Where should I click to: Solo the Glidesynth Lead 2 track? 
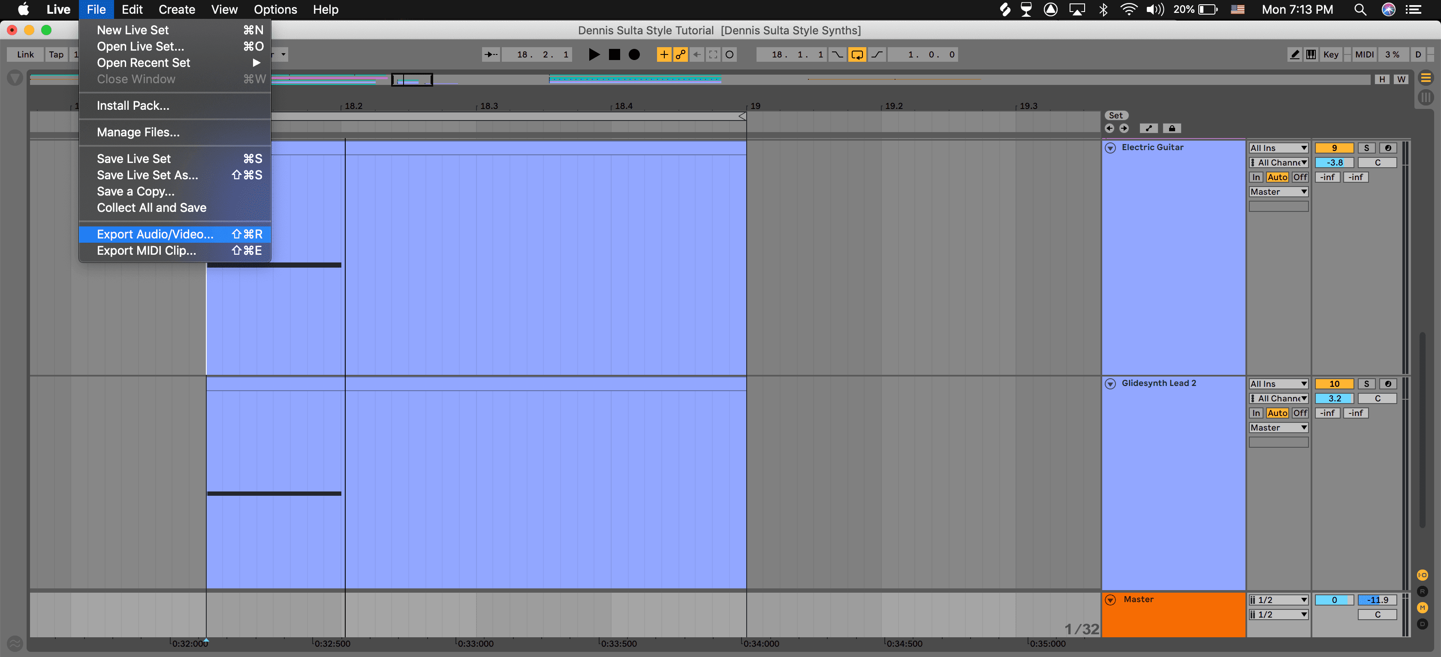pyautogui.click(x=1366, y=383)
